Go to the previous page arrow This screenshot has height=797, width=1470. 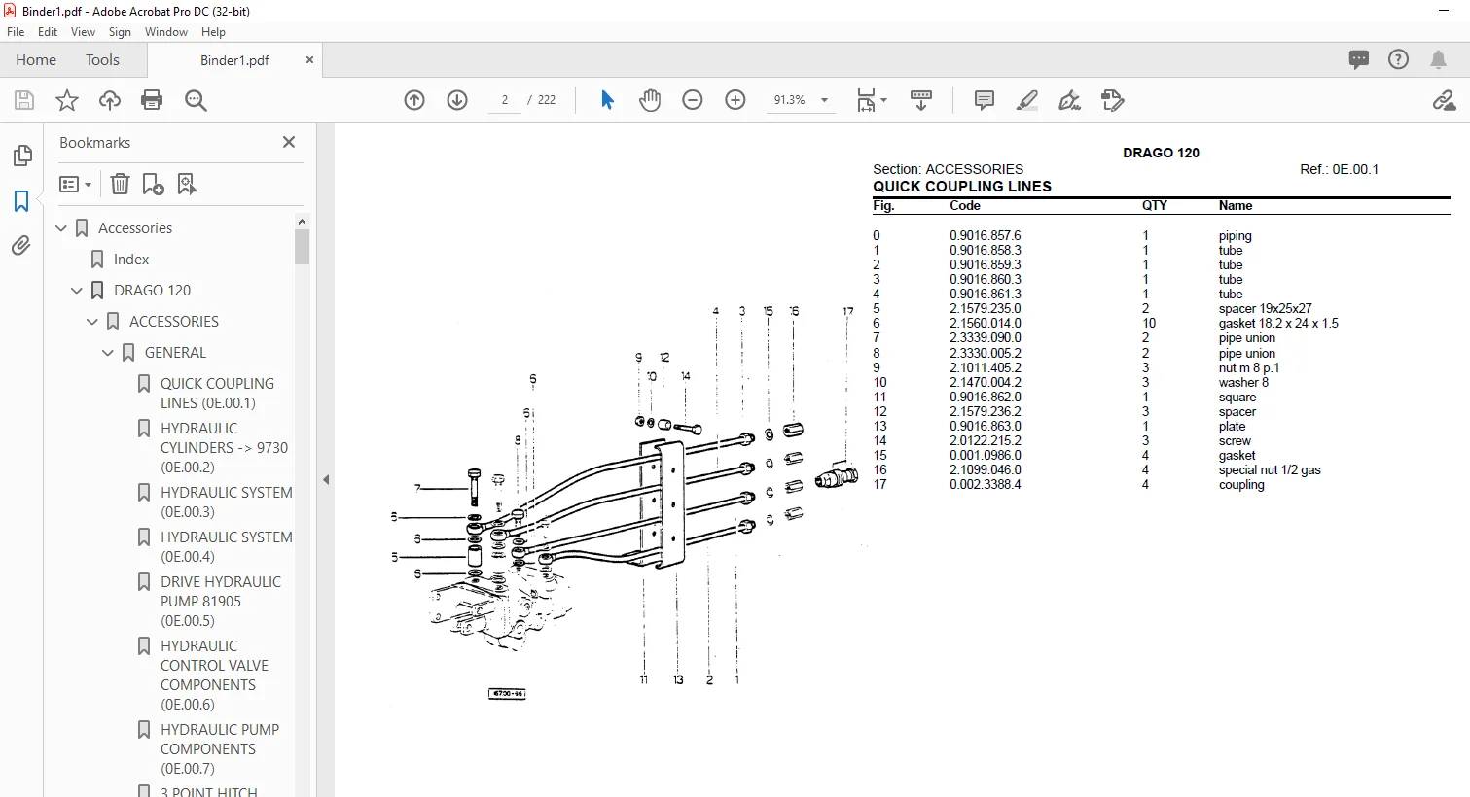click(414, 100)
